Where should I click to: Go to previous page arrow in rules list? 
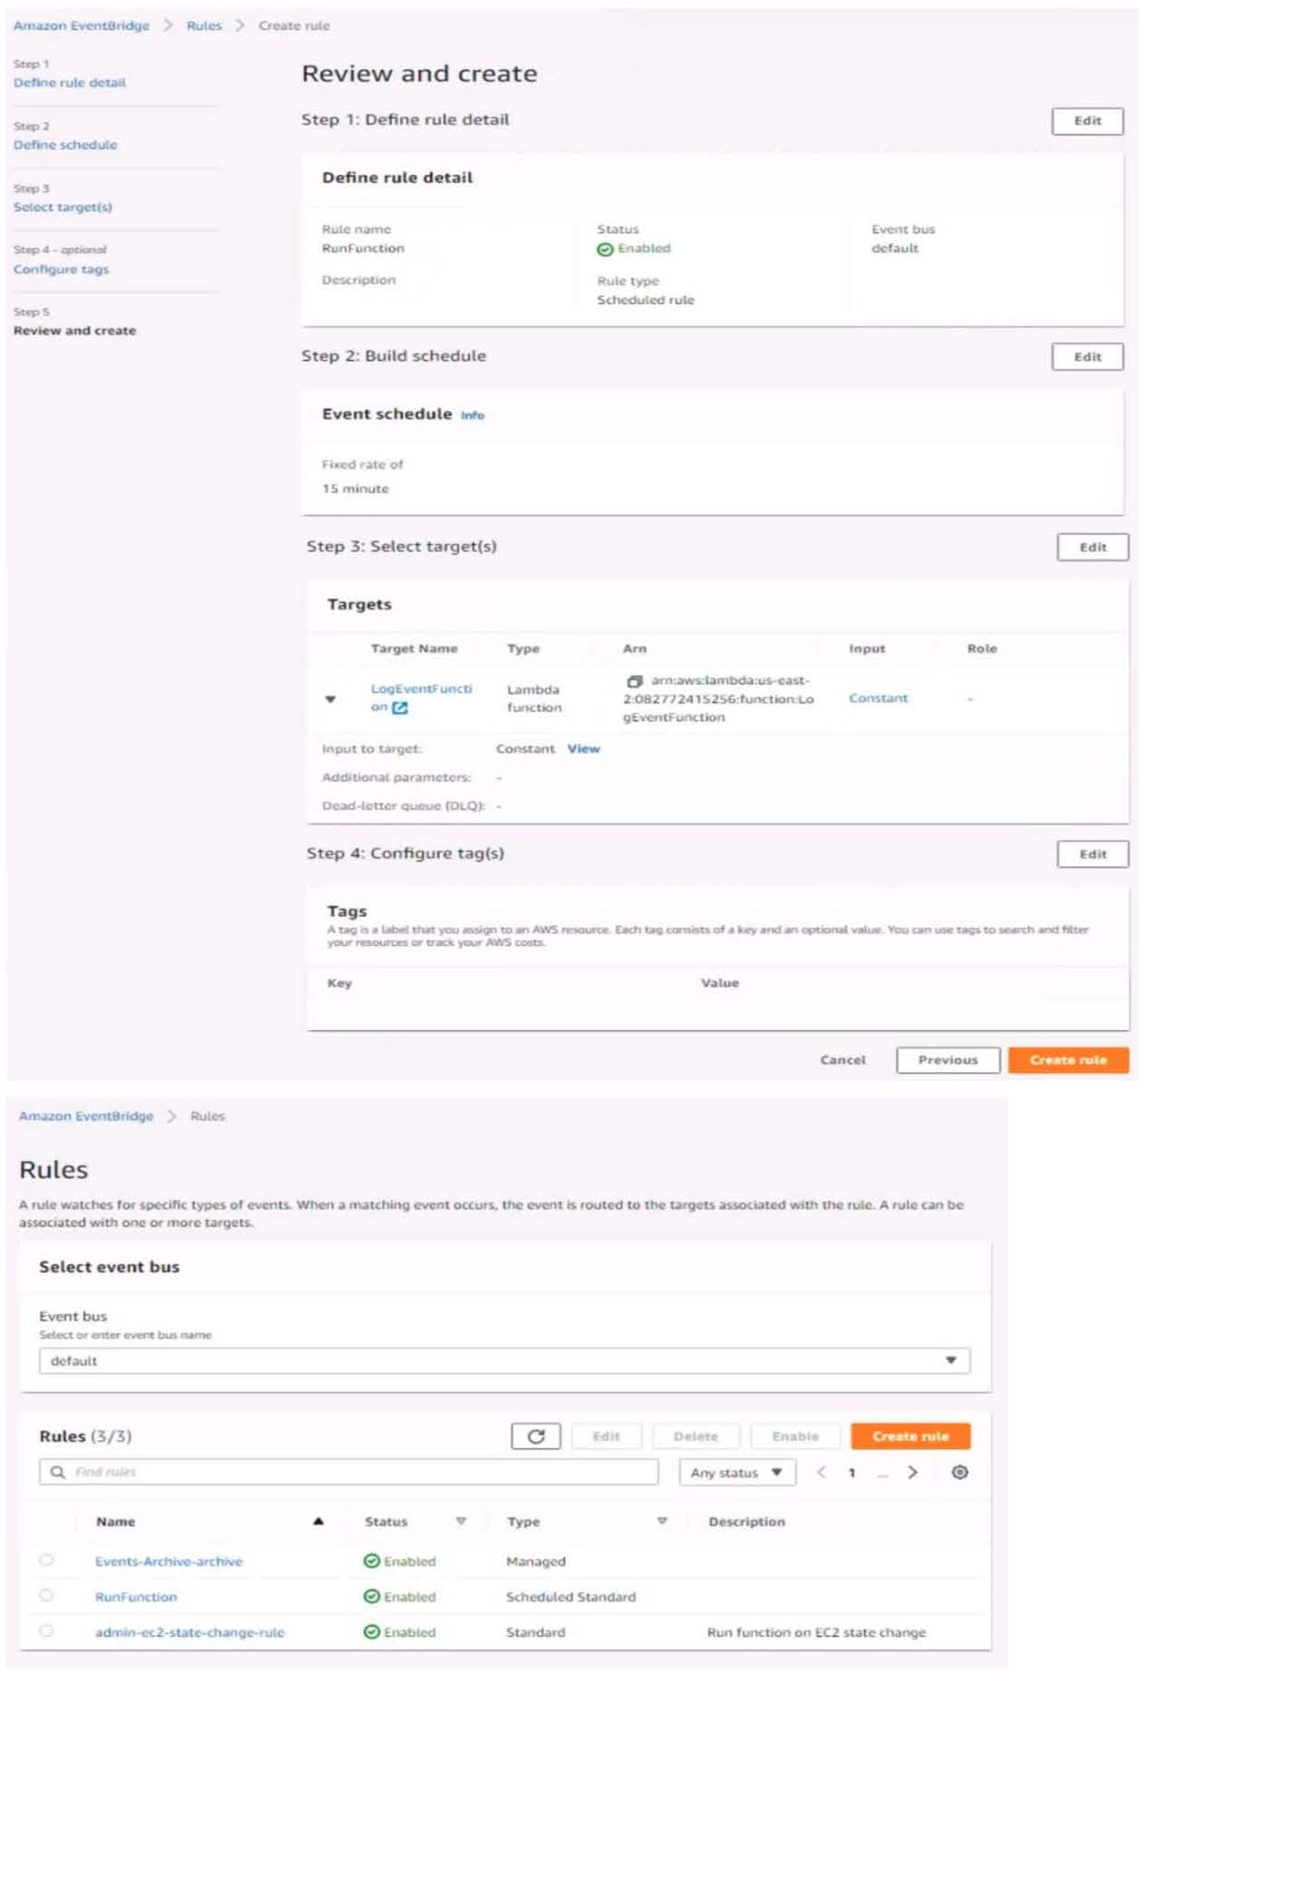coord(821,1473)
